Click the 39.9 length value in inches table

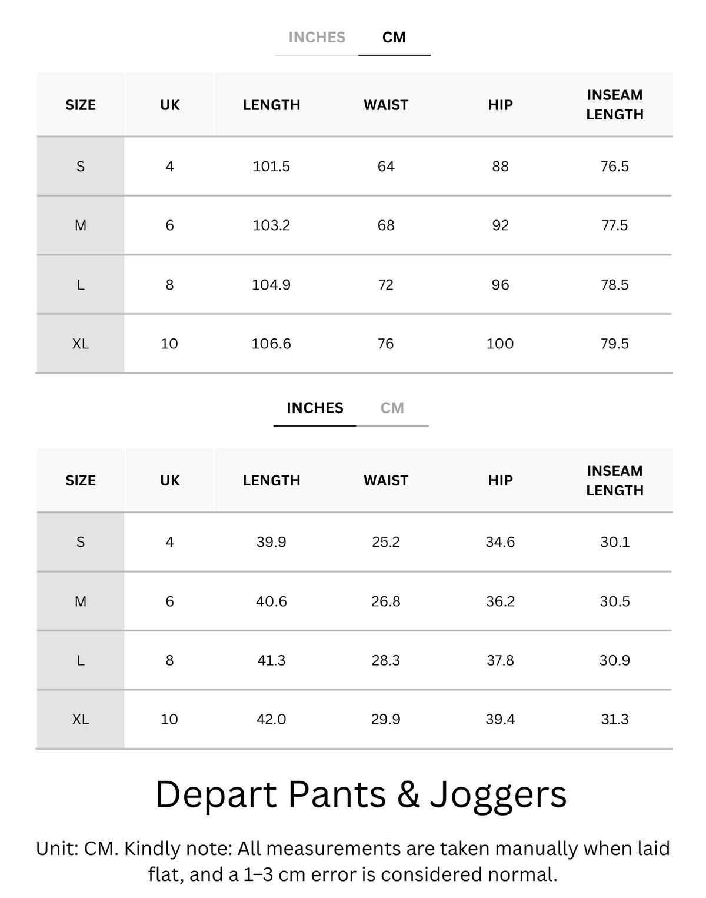[x=271, y=542]
